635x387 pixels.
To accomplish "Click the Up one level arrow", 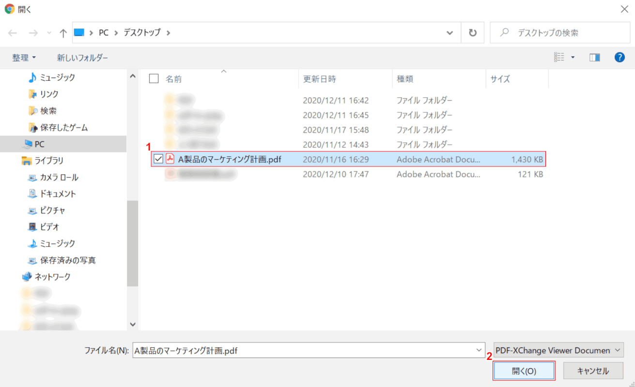I will pos(63,33).
